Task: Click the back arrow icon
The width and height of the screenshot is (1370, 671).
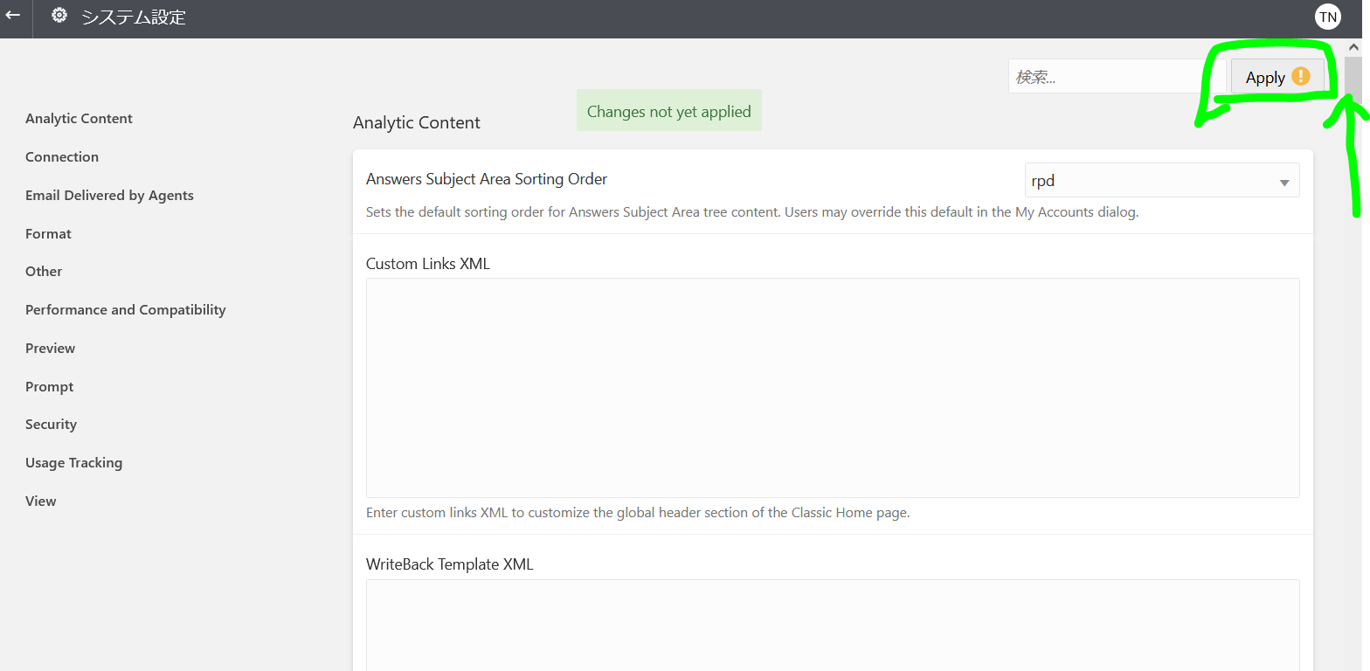Action: pyautogui.click(x=12, y=15)
